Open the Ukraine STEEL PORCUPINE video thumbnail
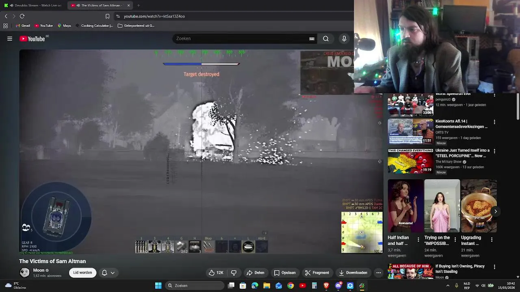The image size is (520, 292). click(x=410, y=161)
